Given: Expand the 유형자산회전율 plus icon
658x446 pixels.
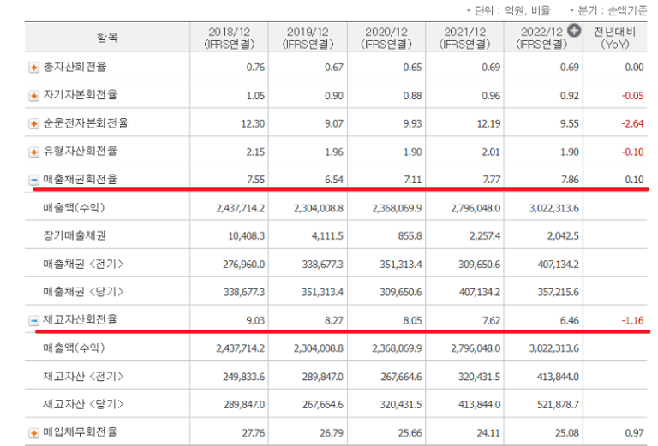Looking at the screenshot, I should 34,152.
